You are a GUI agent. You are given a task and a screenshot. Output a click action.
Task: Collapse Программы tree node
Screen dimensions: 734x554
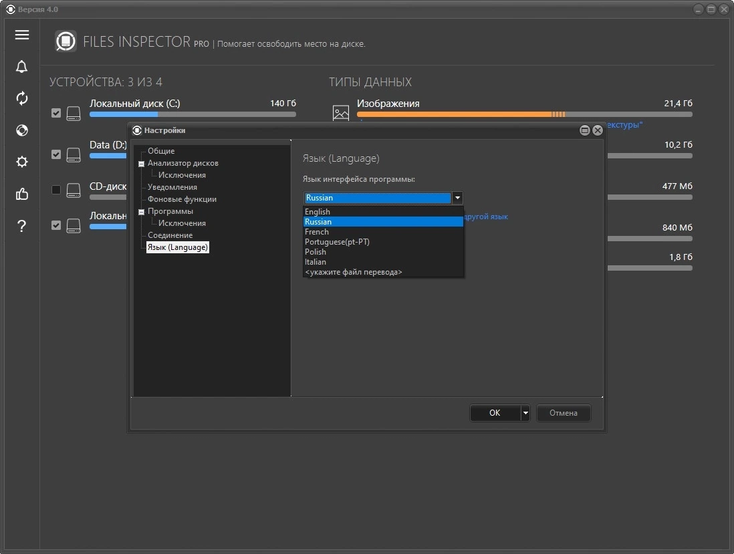[x=141, y=212]
